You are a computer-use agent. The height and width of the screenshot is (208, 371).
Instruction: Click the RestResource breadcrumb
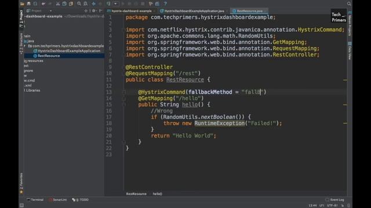pos(136,194)
